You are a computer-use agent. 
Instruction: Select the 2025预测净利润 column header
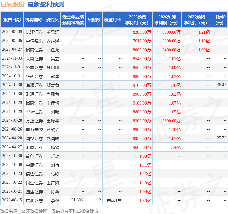point(137,20)
